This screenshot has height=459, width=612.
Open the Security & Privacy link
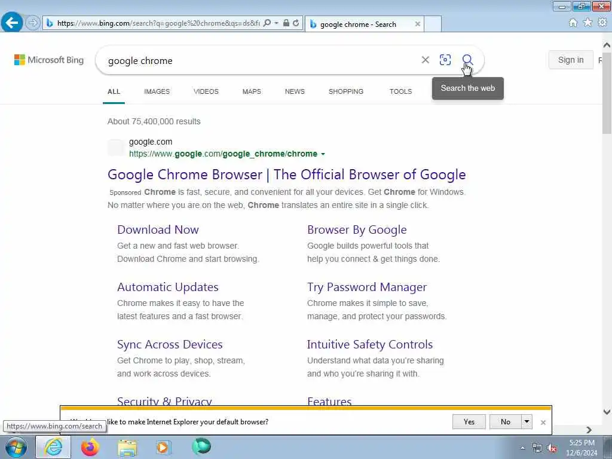pos(164,401)
